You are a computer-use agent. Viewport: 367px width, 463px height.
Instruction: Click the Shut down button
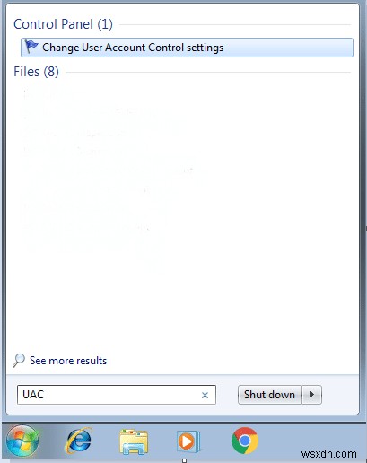[x=269, y=395]
